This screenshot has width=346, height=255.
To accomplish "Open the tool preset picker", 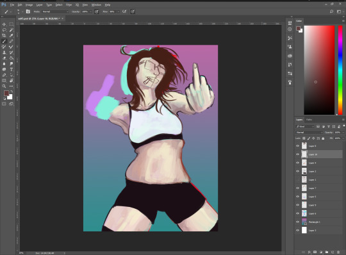I will pyautogui.click(x=8, y=12).
